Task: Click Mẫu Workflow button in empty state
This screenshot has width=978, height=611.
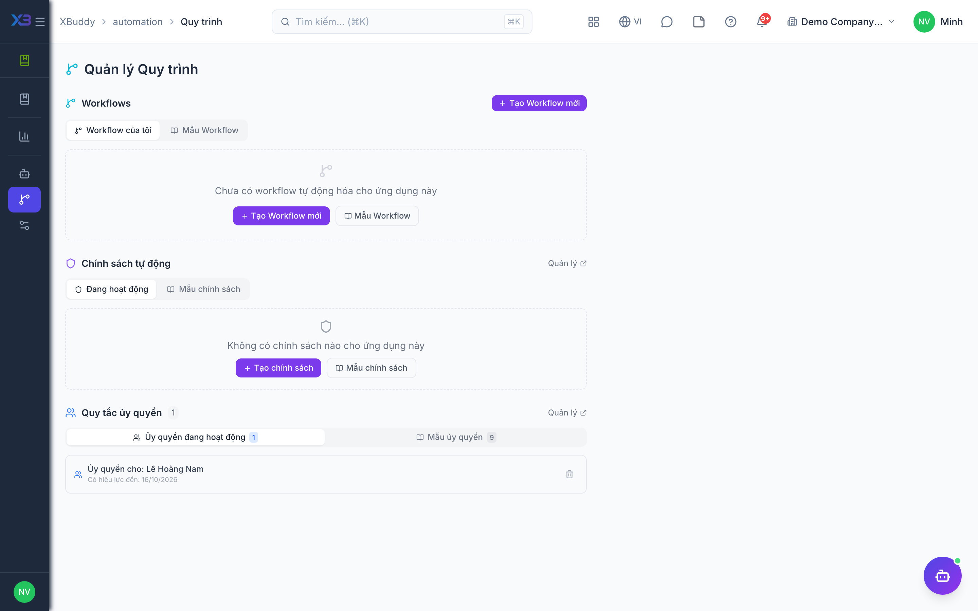Action: point(377,216)
